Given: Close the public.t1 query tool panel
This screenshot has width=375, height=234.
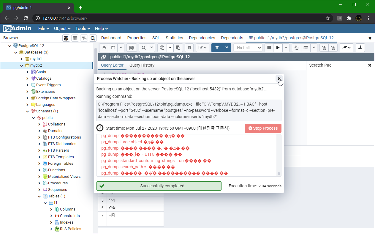Looking at the screenshot, I should point(370,38).
